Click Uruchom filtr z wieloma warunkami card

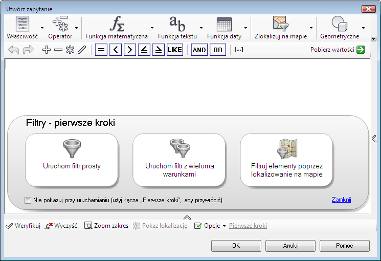180,160
